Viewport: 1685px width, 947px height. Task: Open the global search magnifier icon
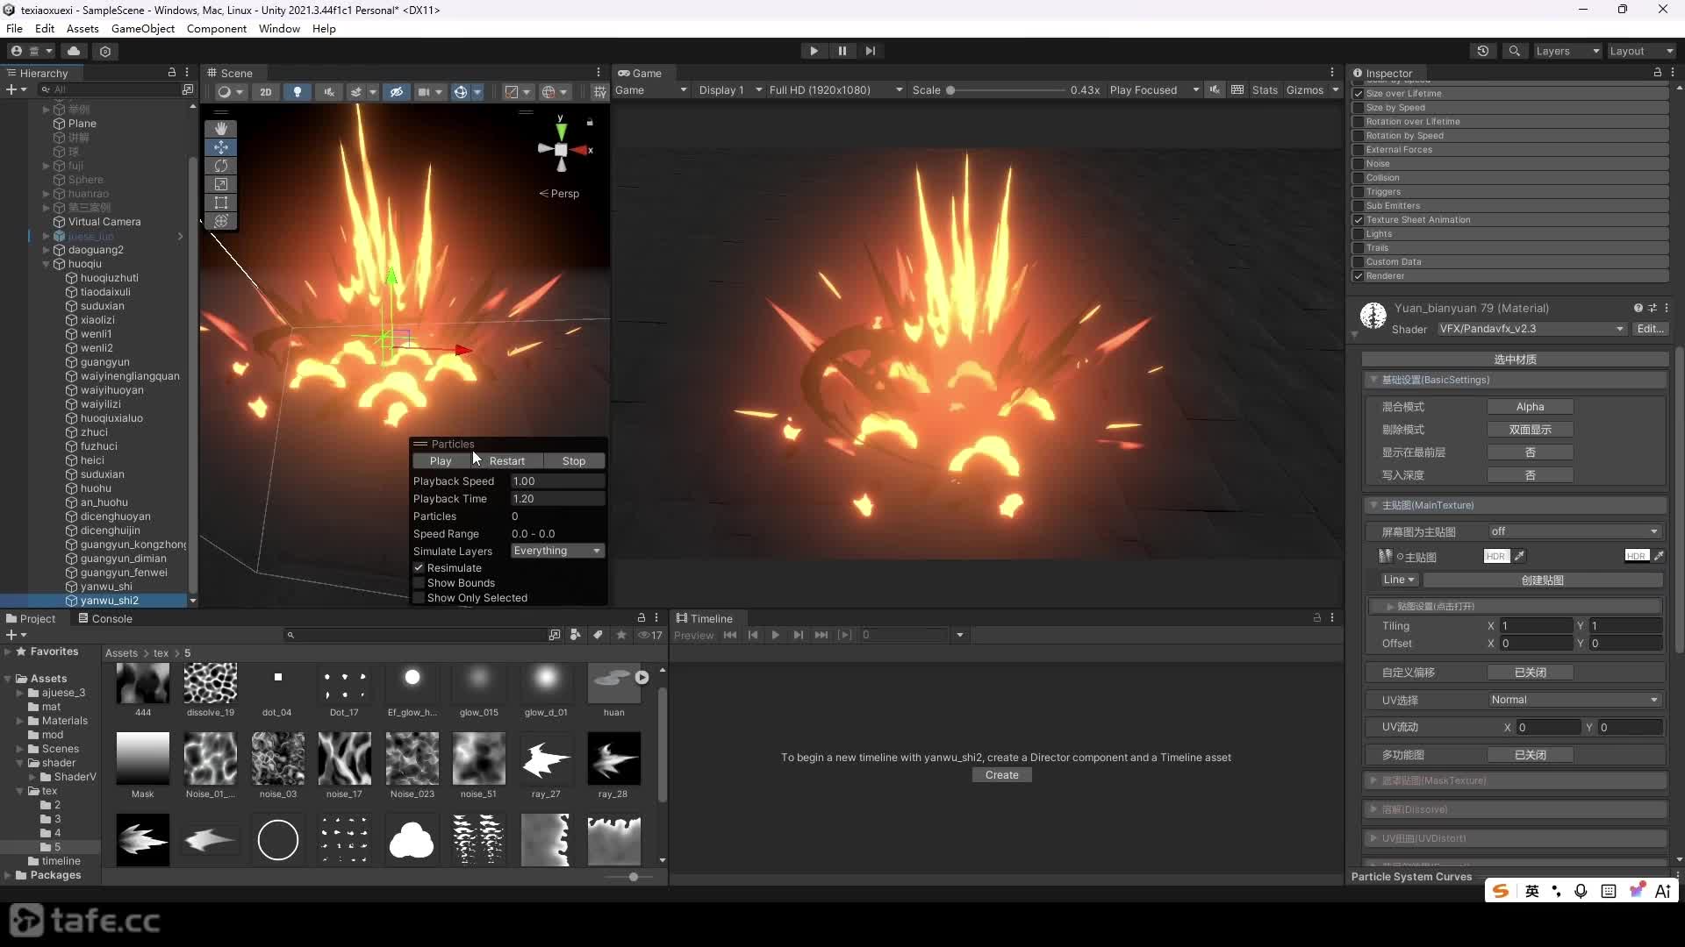pos(1514,51)
